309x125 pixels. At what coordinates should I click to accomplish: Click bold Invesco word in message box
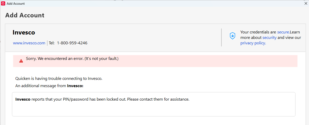pyautogui.click(x=23, y=99)
